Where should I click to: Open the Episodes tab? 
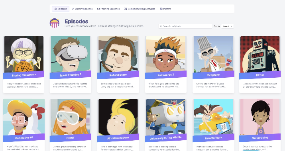tap(61, 9)
